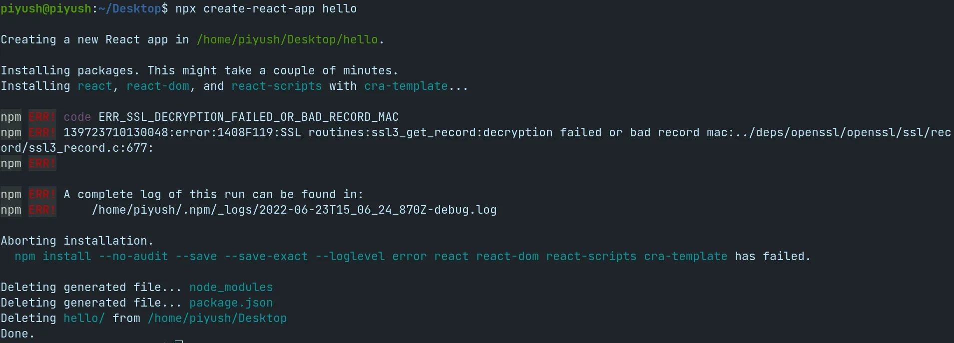Select the ERR_SSL_DECRYPTION_FAILED_OR_BAD_RECORD_MAC error code
The image size is (954, 343).
249,117
